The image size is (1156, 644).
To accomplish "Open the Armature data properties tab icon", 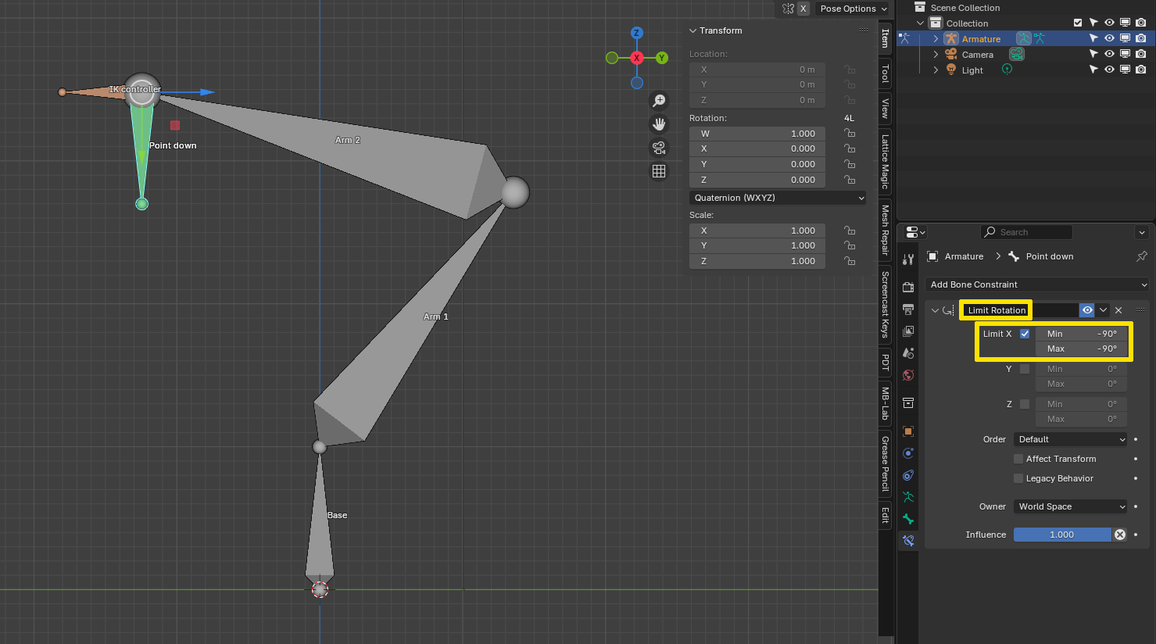I will click(908, 497).
